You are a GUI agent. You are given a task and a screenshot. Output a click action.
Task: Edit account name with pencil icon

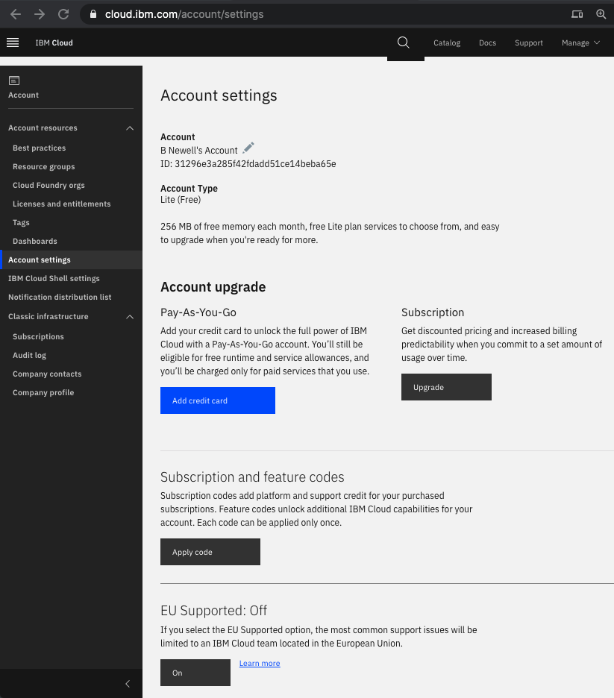click(248, 148)
